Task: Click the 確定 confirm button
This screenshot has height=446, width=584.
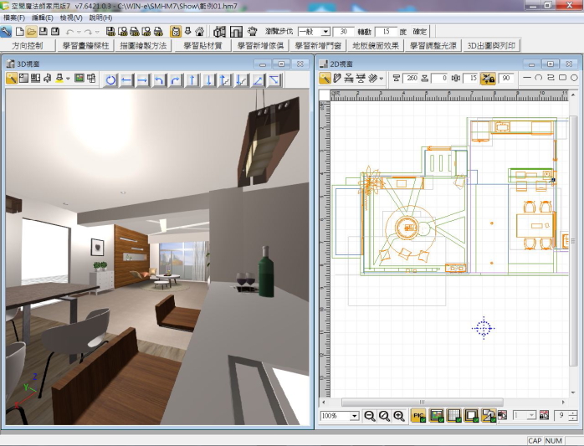Action: (x=420, y=32)
